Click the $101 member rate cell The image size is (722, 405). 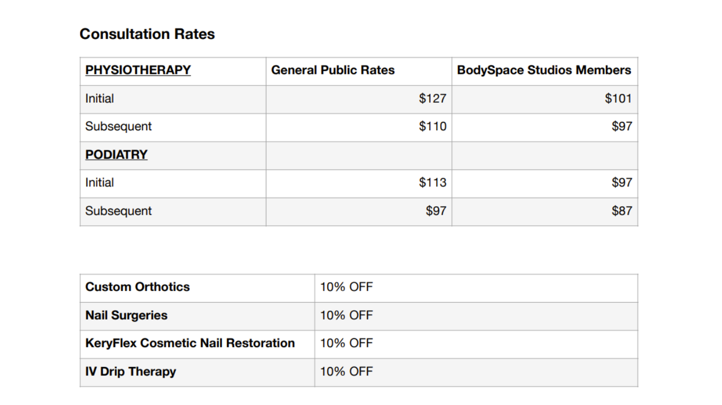[618, 99]
